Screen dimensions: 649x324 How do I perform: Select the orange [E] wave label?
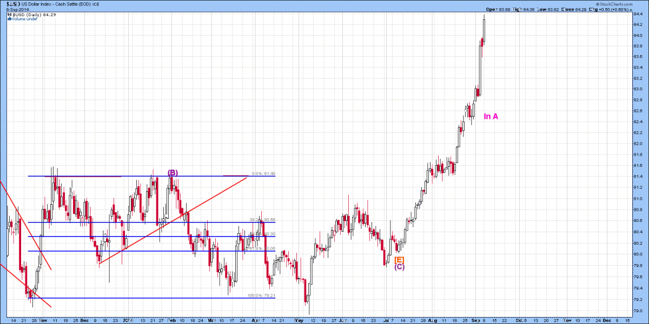[399, 260]
